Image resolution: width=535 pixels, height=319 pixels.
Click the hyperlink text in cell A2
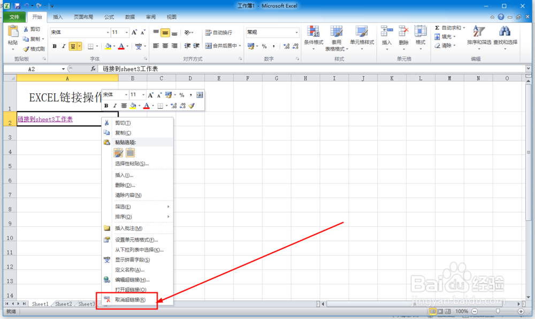[x=45, y=119]
